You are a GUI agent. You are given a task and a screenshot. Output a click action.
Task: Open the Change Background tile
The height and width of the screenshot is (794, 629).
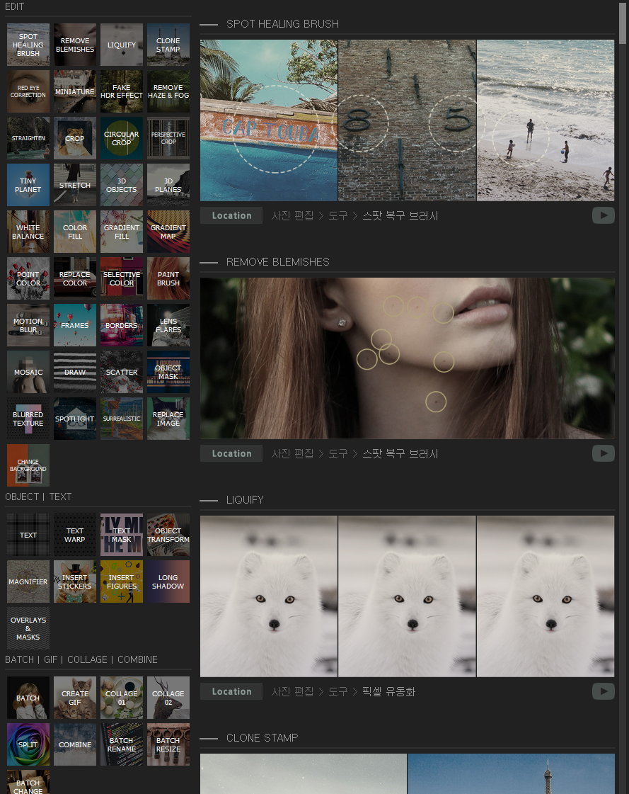coord(28,465)
